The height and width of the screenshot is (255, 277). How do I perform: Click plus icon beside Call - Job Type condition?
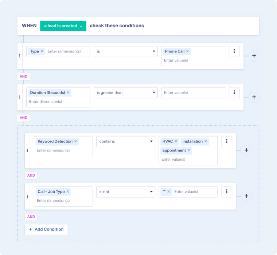246,196
